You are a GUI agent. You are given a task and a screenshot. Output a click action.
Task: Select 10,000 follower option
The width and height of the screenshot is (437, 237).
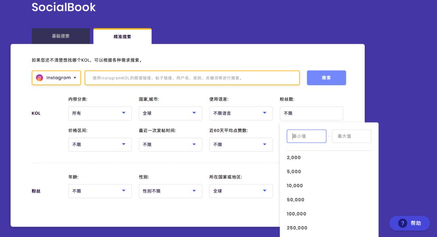[x=295, y=186]
